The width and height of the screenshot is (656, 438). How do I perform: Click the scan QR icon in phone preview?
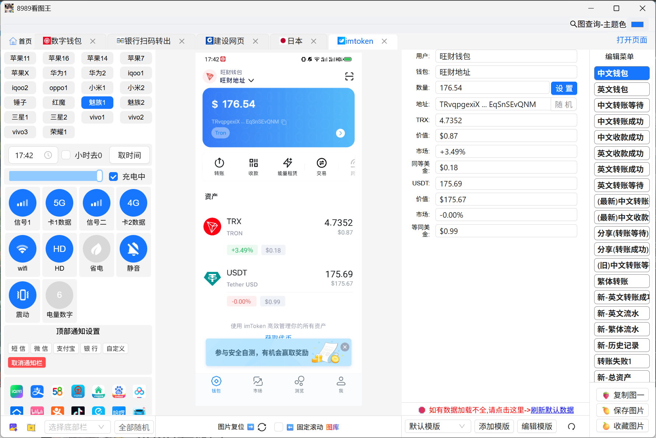[349, 76]
